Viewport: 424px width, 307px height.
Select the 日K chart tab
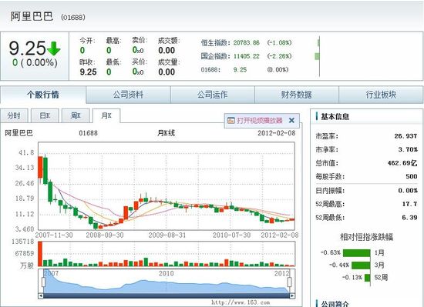pyautogui.click(x=45, y=115)
